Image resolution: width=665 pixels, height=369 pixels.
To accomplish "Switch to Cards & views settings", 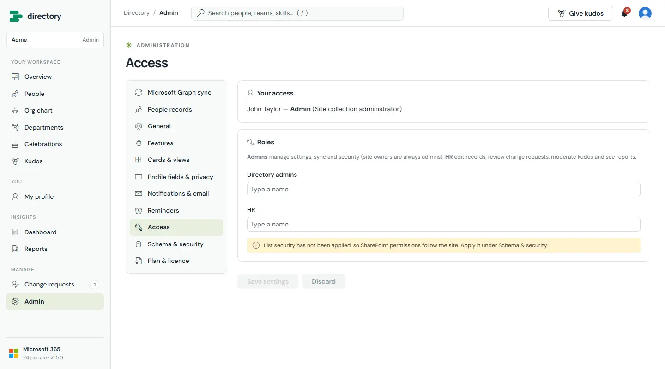I will point(176,160).
